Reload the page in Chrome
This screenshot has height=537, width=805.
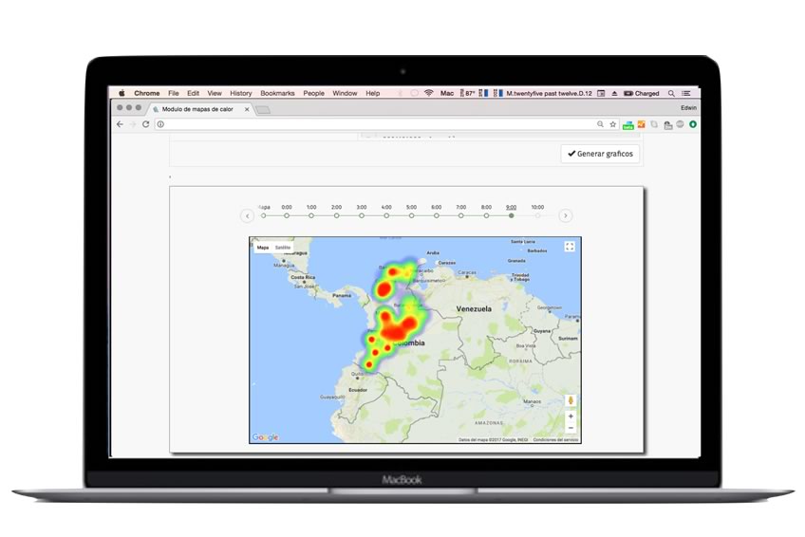coord(145,124)
